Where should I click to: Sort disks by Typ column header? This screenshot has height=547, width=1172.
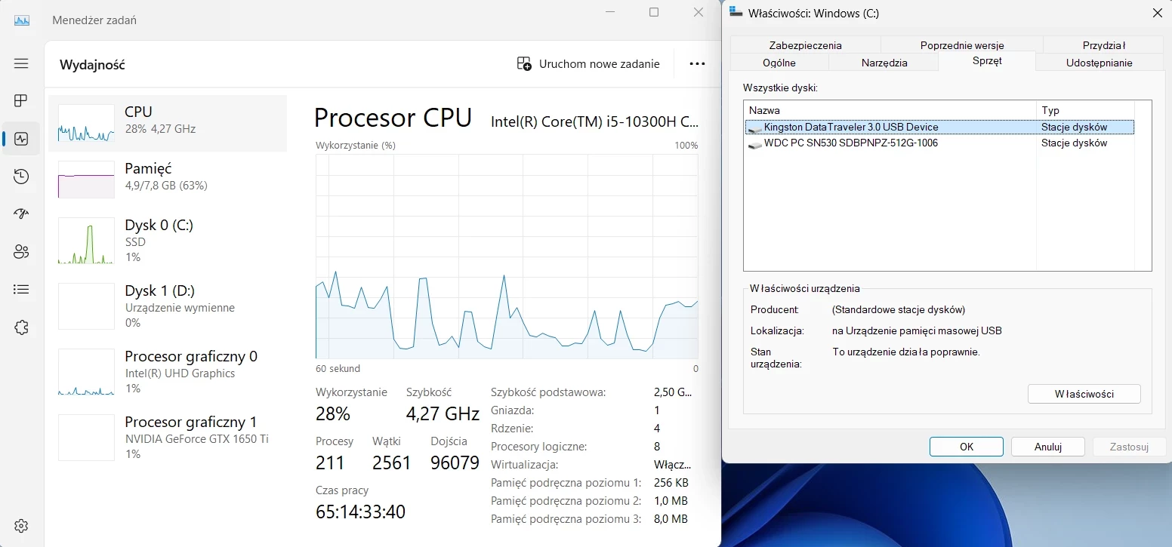pos(1085,110)
